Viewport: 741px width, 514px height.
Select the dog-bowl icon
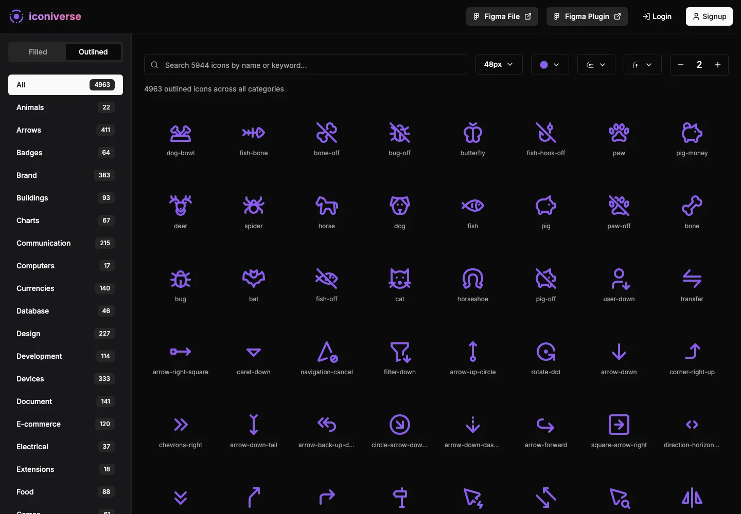point(181,133)
